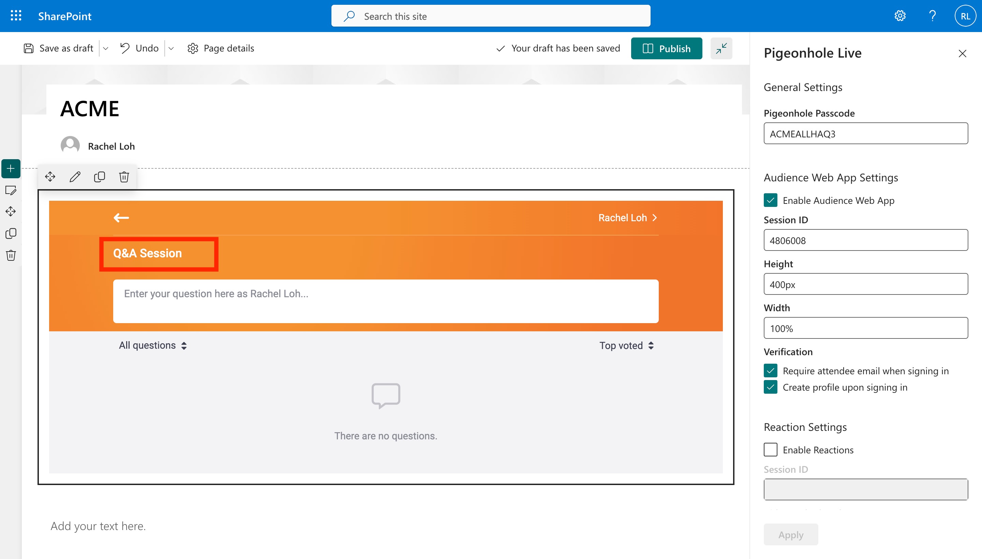Click Add your text here placeholder
The image size is (982, 559).
(x=98, y=526)
